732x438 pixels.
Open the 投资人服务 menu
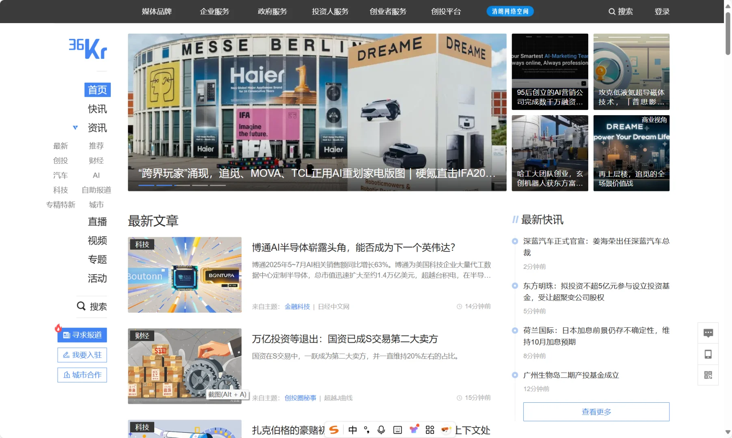(x=330, y=11)
